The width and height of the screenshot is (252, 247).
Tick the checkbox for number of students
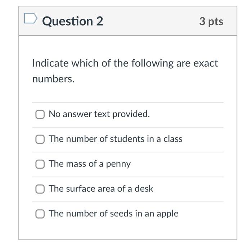(40, 139)
